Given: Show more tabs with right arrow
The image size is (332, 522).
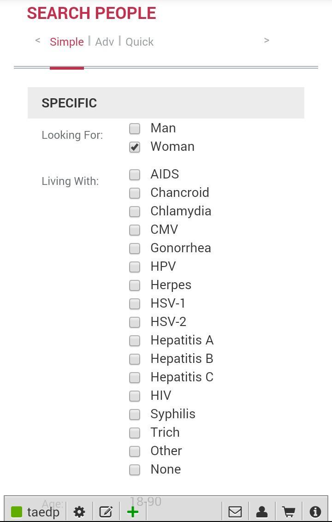Looking at the screenshot, I should pos(267,40).
